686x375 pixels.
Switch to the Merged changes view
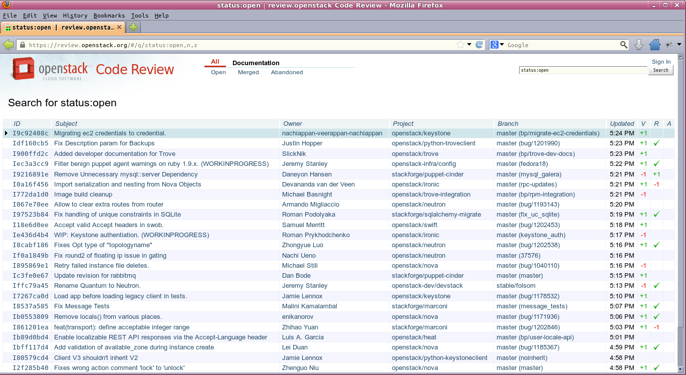tap(248, 72)
